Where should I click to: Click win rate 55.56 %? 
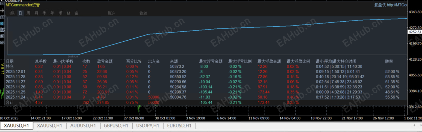[x=392, y=97]
